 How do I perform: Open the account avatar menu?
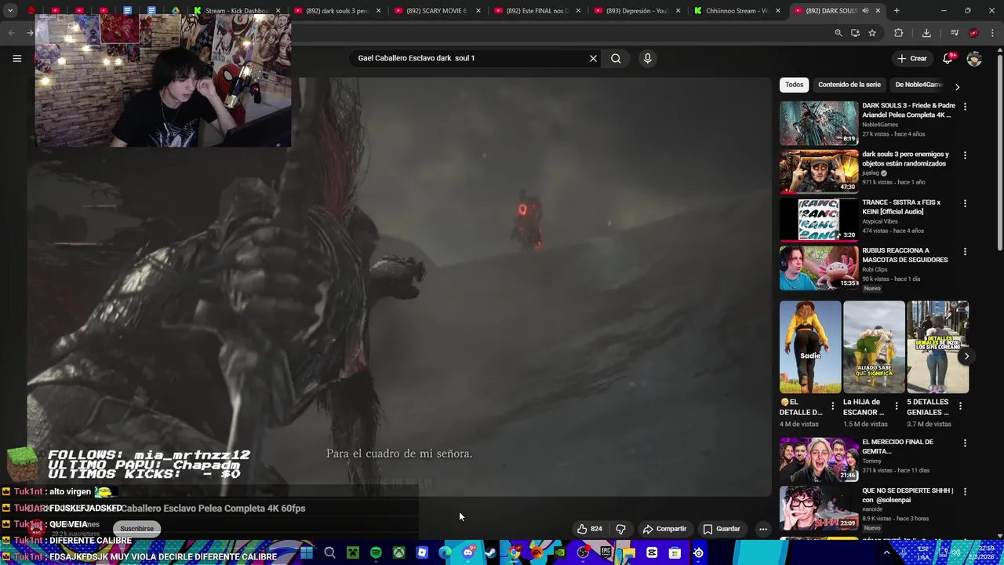pyautogui.click(x=974, y=58)
